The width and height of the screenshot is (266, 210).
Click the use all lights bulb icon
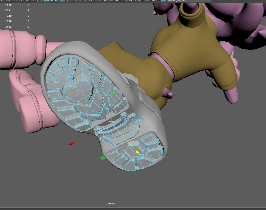coord(67,1)
